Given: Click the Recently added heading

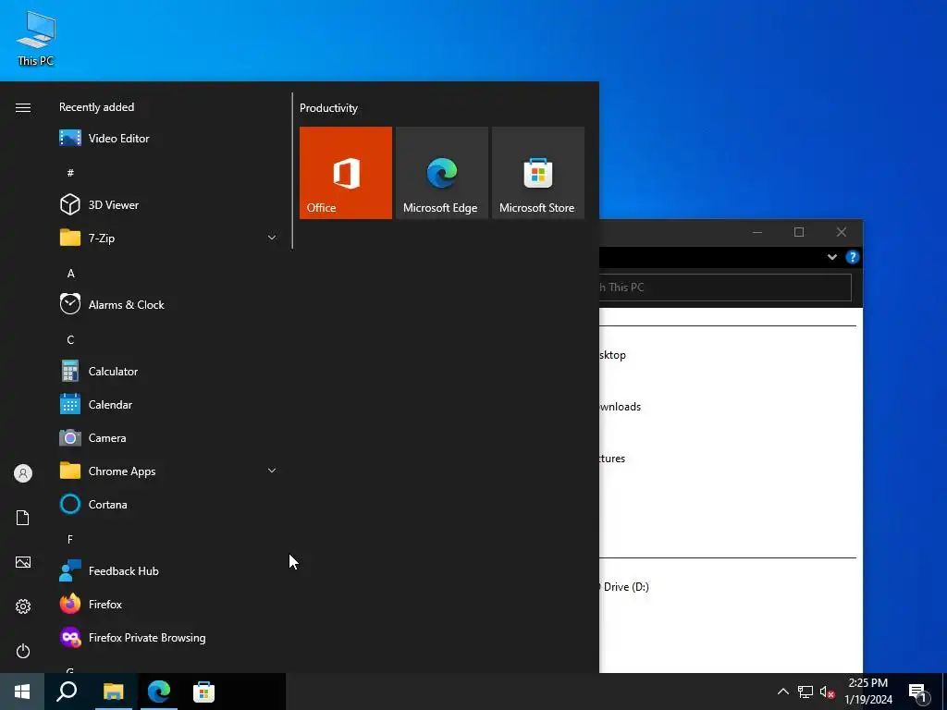Looking at the screenshot, I should click(96, 107).
